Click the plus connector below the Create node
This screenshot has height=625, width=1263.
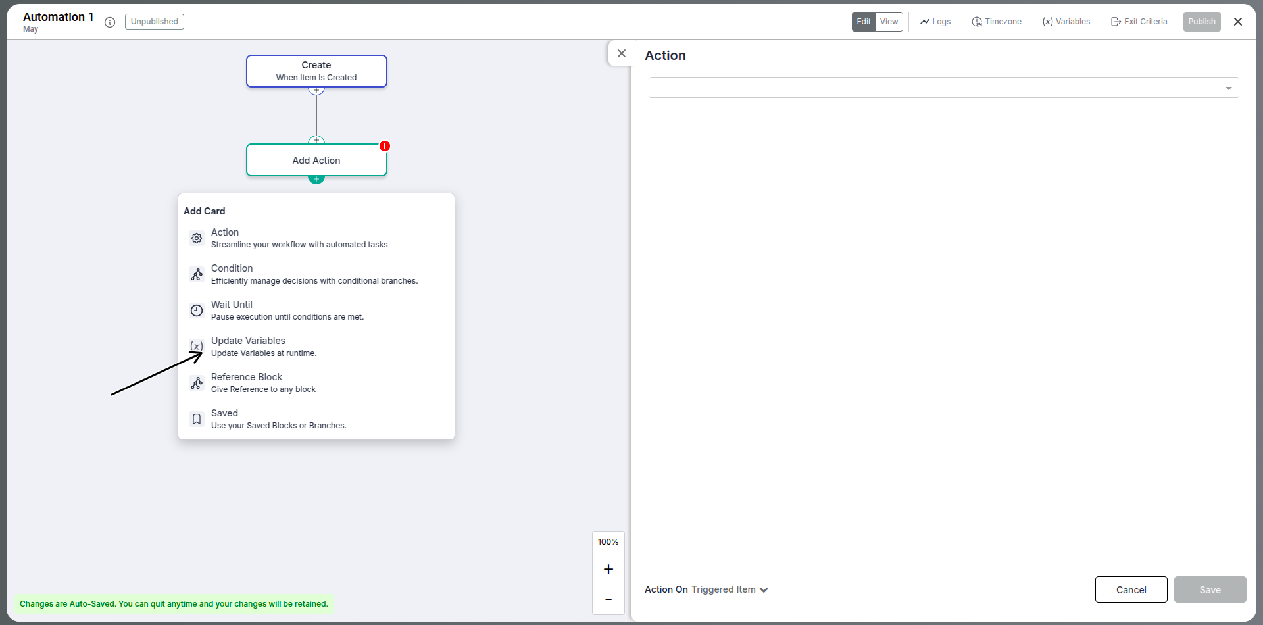[316, 90]
